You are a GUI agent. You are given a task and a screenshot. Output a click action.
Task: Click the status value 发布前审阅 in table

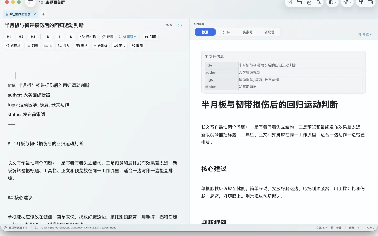click(248, 87)
